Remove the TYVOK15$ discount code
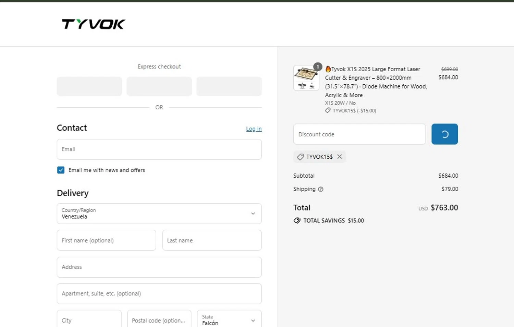 pos(340,157)
